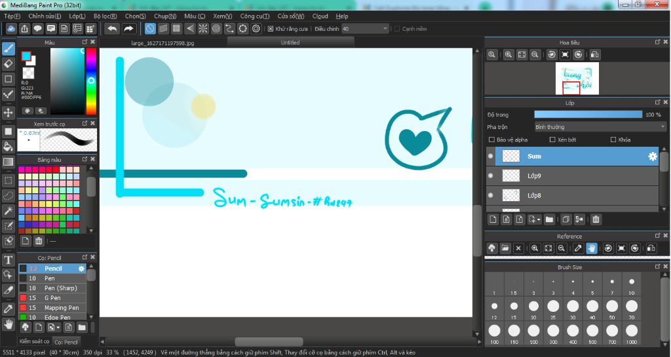
Task: Choose brush size 100 preset
Action: click(494, 333)
